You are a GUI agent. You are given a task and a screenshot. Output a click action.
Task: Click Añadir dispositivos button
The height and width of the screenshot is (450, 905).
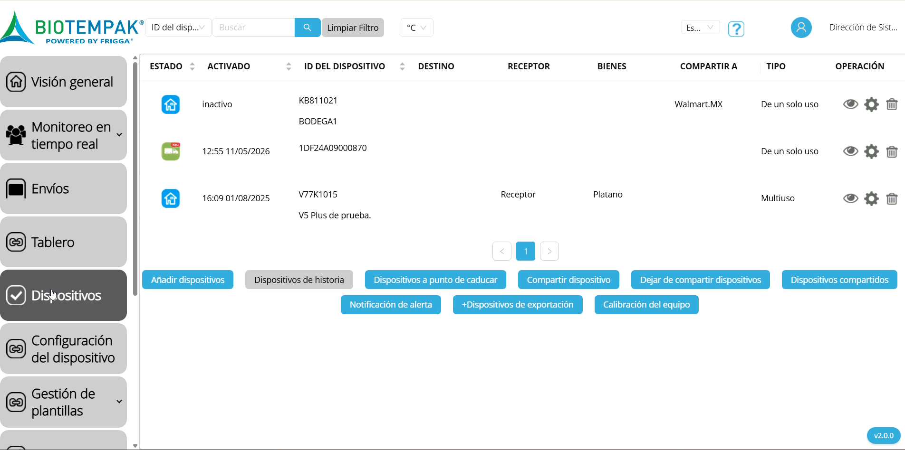point(188,280)
